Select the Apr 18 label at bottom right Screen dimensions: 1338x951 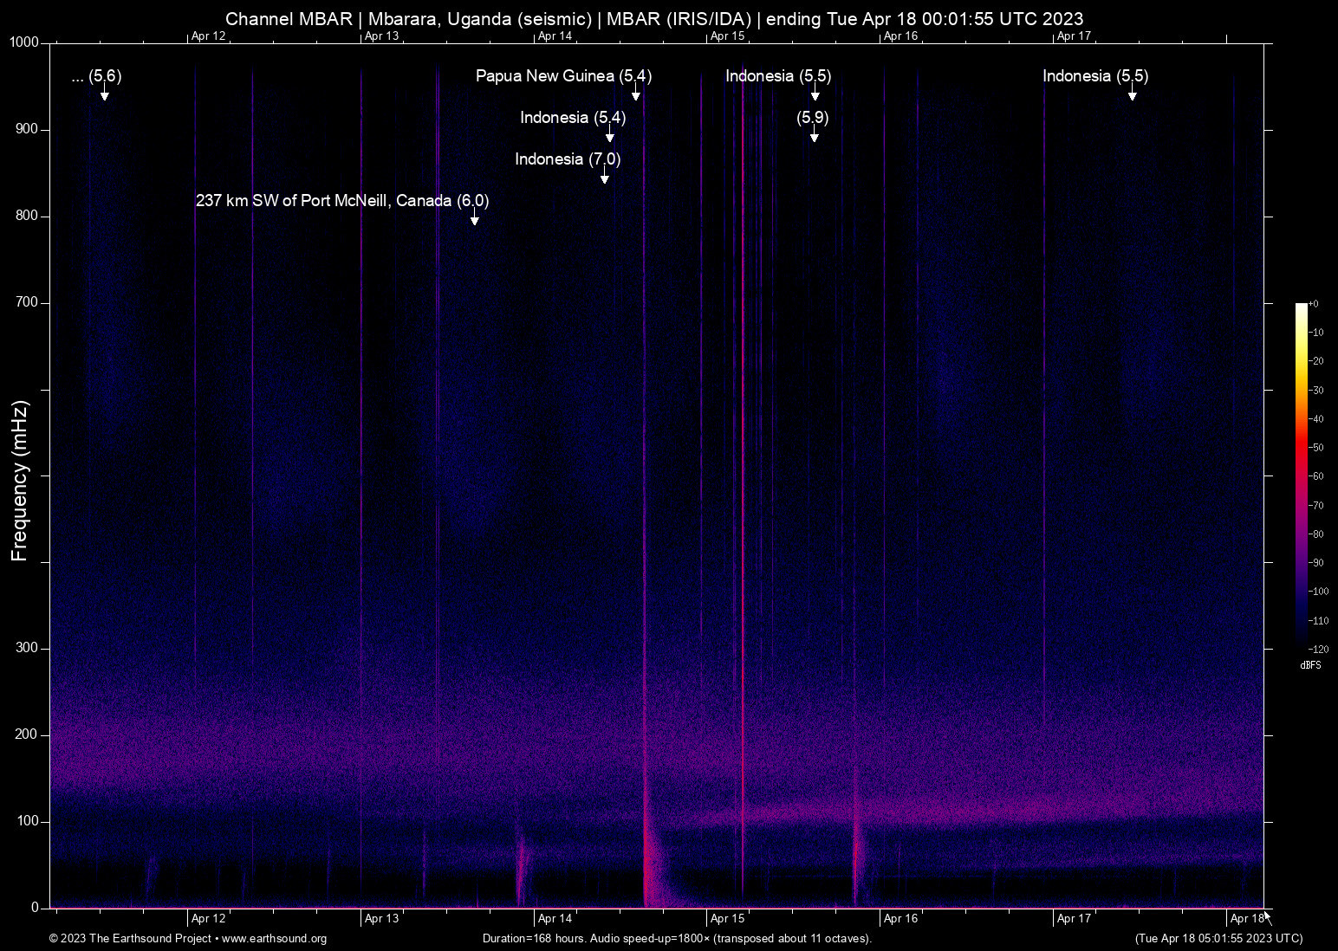(1244, 918)
